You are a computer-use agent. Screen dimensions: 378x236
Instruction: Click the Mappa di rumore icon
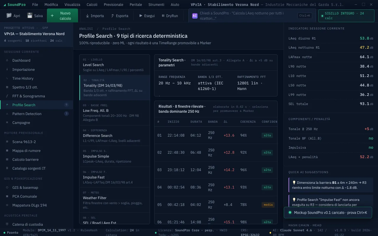pyautogui.click(x=7, y=150)
